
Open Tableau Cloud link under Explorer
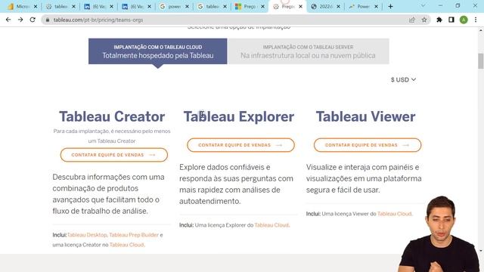[x=271, y=225]
